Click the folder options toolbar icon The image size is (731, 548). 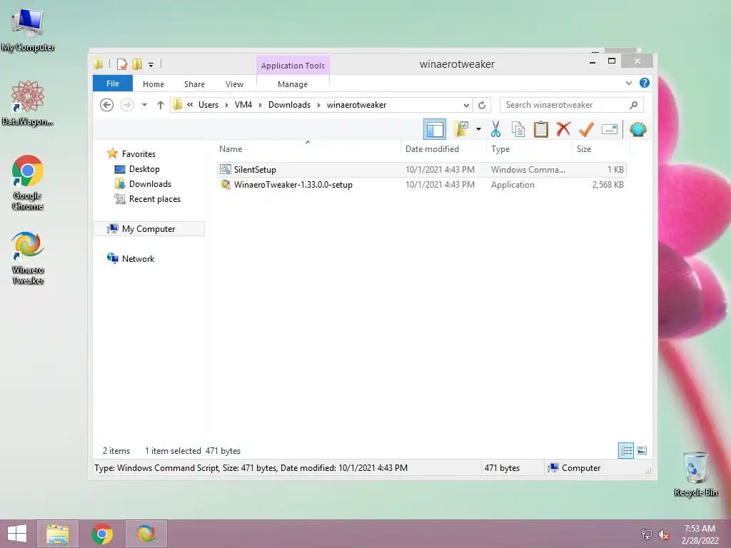point(461,129)
